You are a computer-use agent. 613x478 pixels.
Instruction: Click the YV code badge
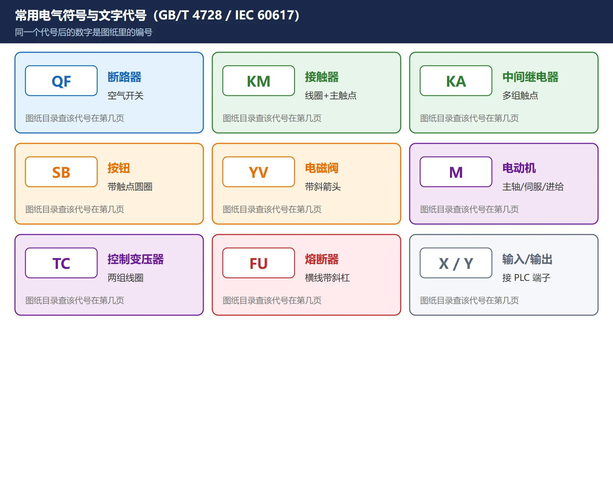pos(259,172)
